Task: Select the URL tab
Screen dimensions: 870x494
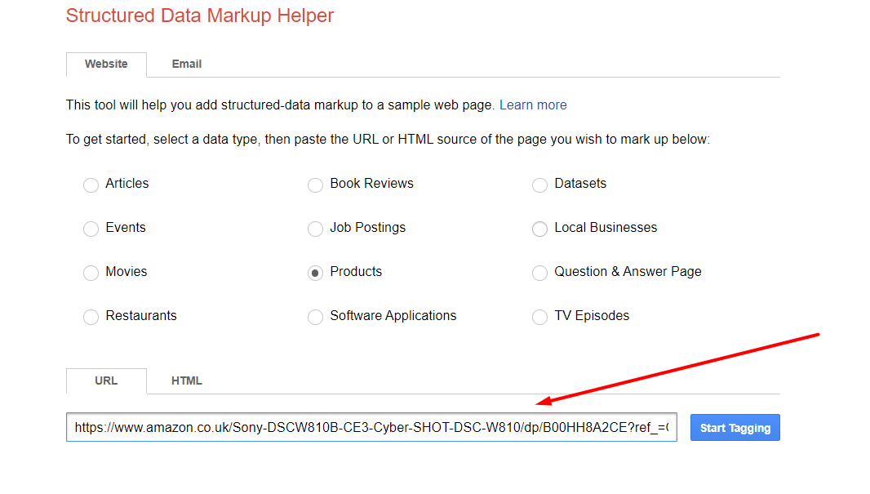Action: tap(106, 381)
